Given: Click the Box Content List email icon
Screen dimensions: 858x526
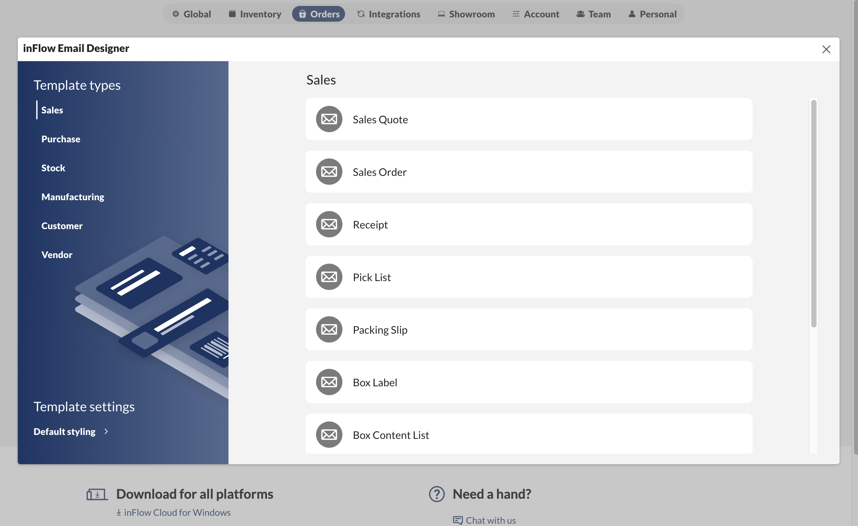Looking at the screenshot, I should click(329, 434).
